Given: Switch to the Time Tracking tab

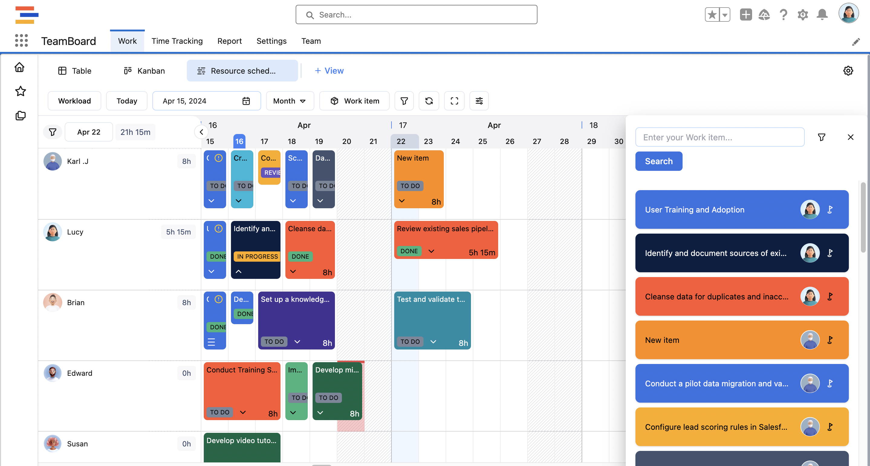Looking at the screenshot, I should pos(177,41).
